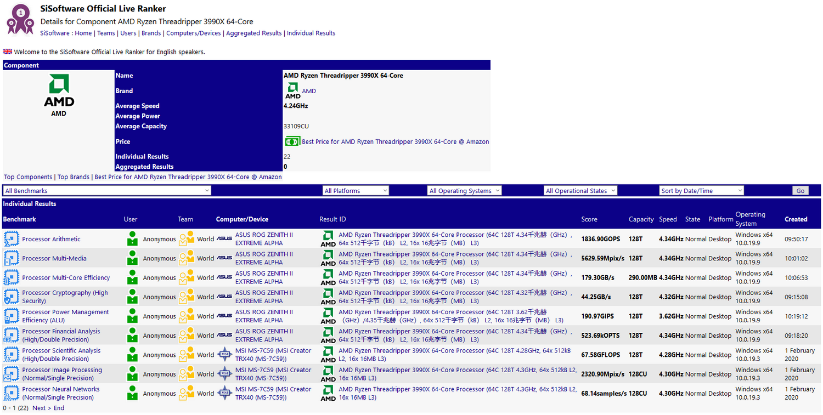This screenshot has width=823, height=415.
Task: Open Processor Neural Networks benchmark link
Action: coord(61,393)
